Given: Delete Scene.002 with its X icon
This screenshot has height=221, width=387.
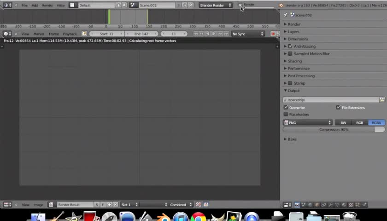Looking at the screenshot, I should tap(191, 5).
